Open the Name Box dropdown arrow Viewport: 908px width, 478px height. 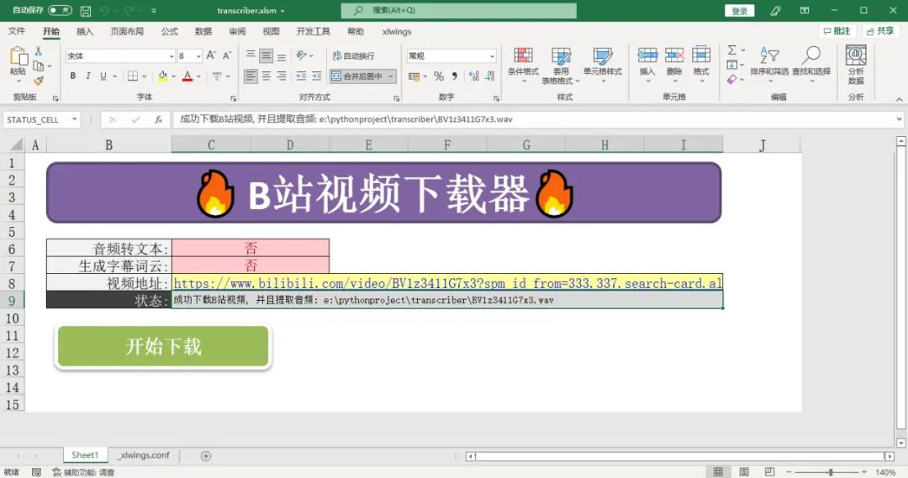point(75,120)
